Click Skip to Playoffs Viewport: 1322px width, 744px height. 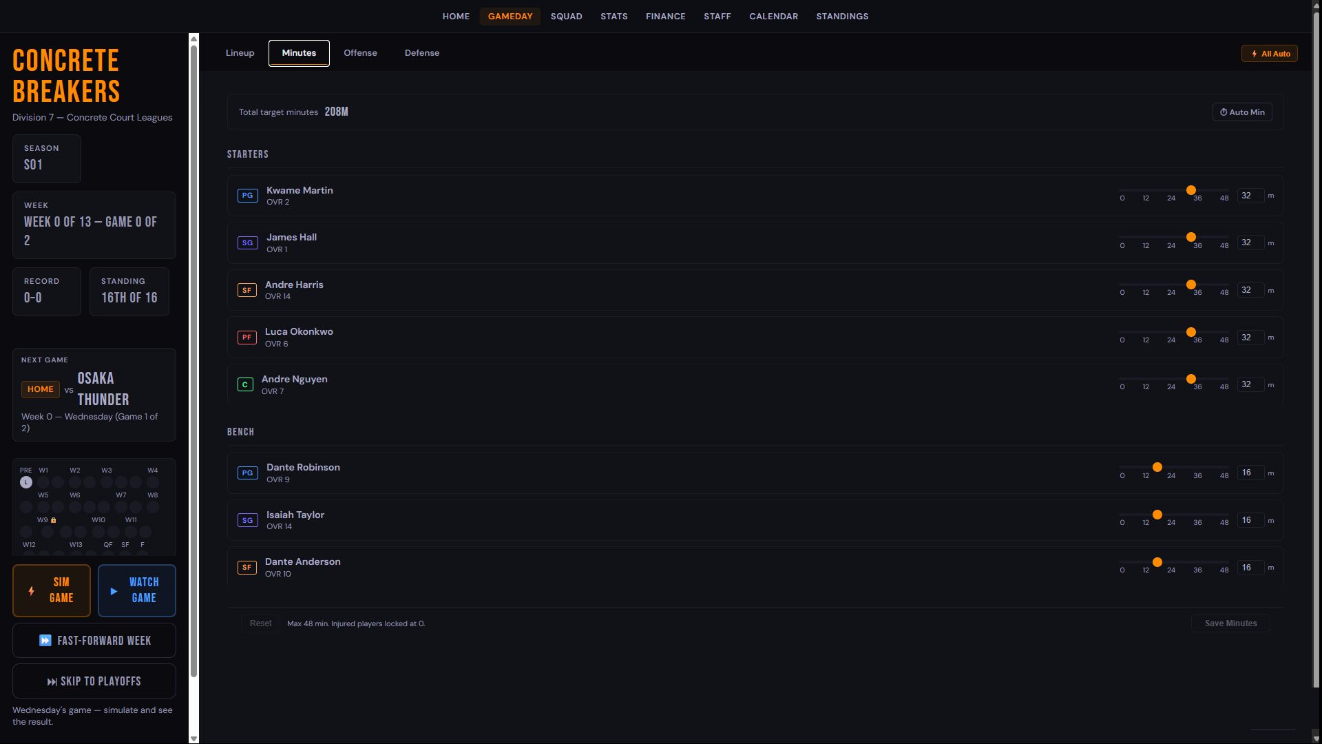click(x=94, y=681)
